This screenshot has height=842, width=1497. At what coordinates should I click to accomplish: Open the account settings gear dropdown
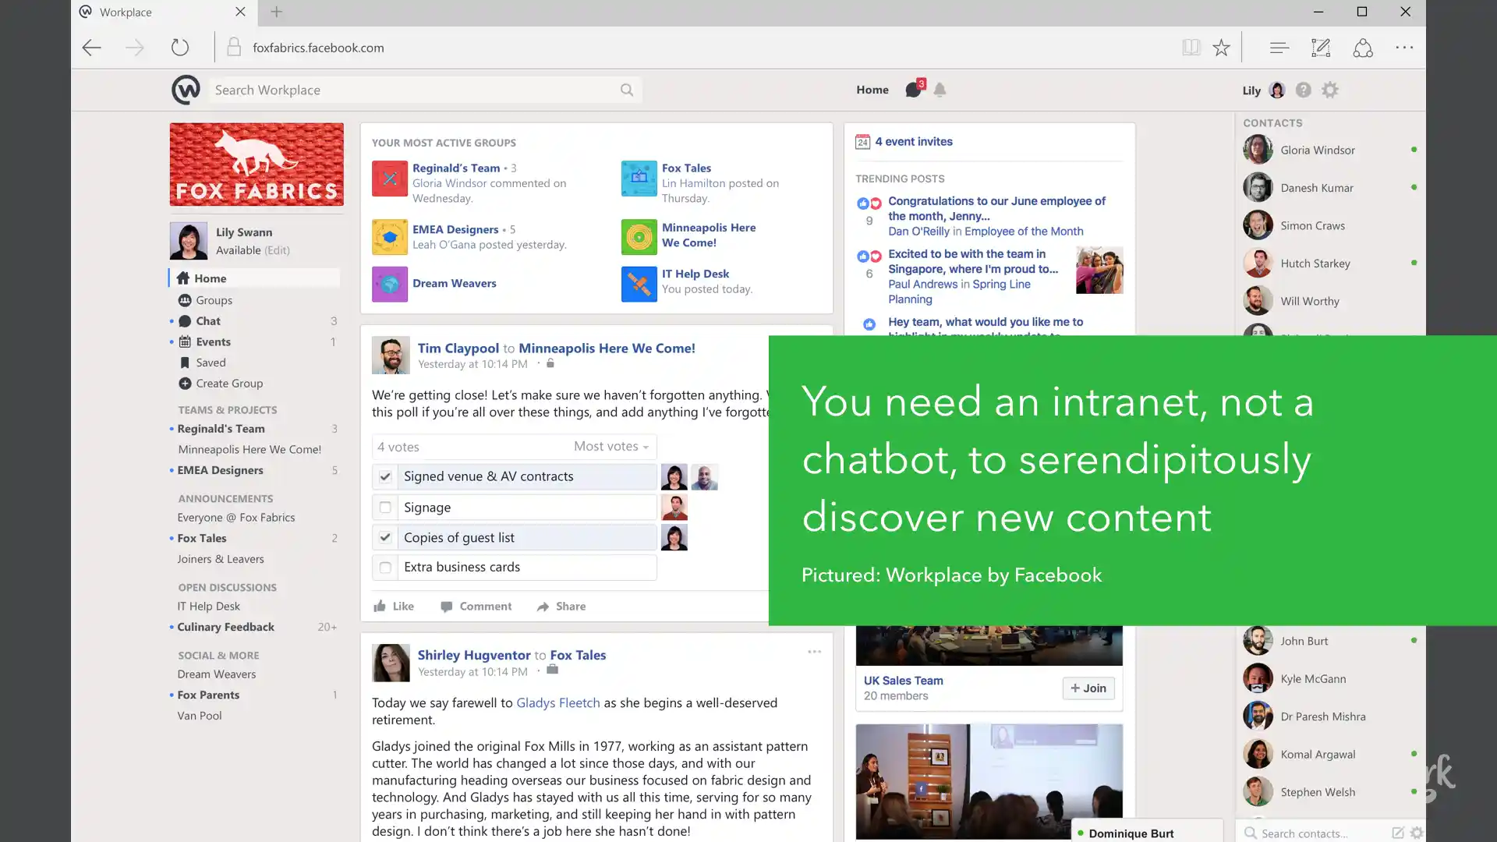click(x=1330, y=90)
